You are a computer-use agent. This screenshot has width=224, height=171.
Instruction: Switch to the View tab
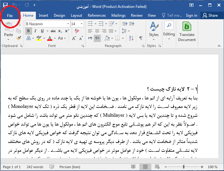point(152,15)
